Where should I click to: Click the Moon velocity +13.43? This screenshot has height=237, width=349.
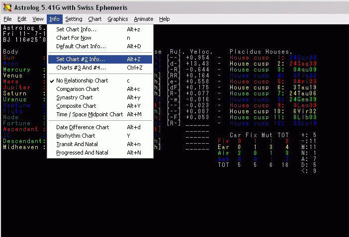click(x=197, y=64)
